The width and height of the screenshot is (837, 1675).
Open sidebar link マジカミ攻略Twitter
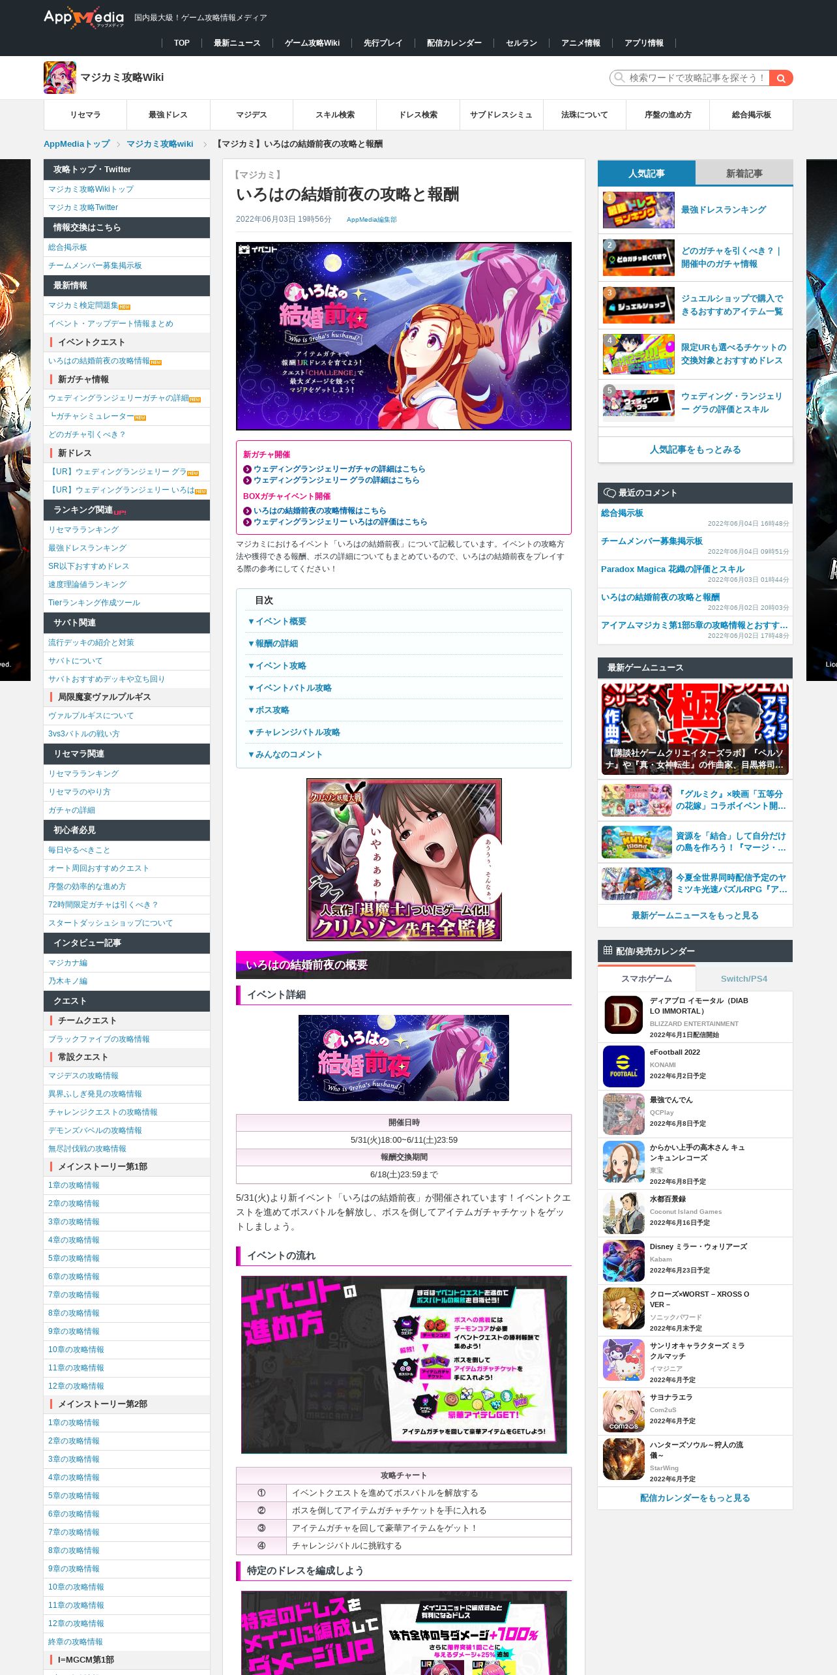pyautogui.click(x=83, y=207)
